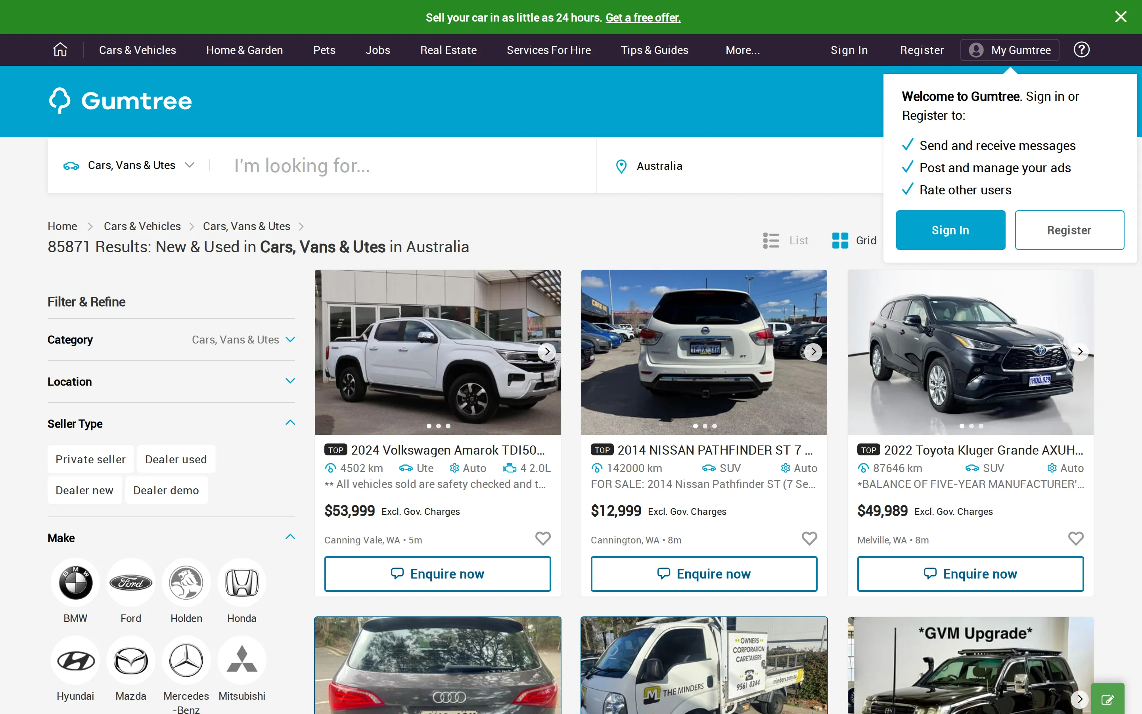Viewport: 1142px width, 714px height.
Task: Enquire now on Nissan Pathfinder listing
Action: 703,574
